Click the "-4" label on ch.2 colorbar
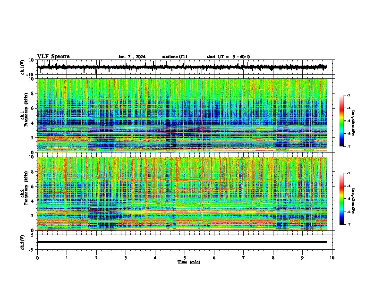Screen dimensions: 374x289 pyautogui.click(x=348, y=186)
